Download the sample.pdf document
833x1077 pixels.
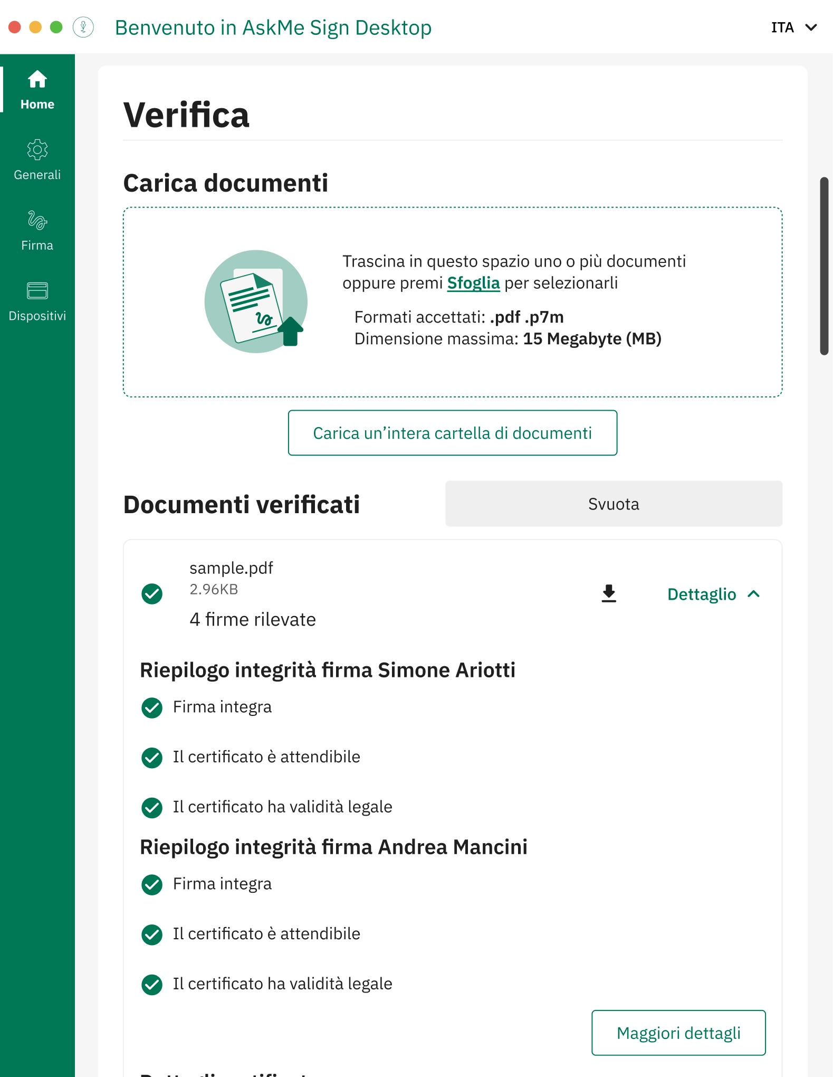click(x=609, y=593)
